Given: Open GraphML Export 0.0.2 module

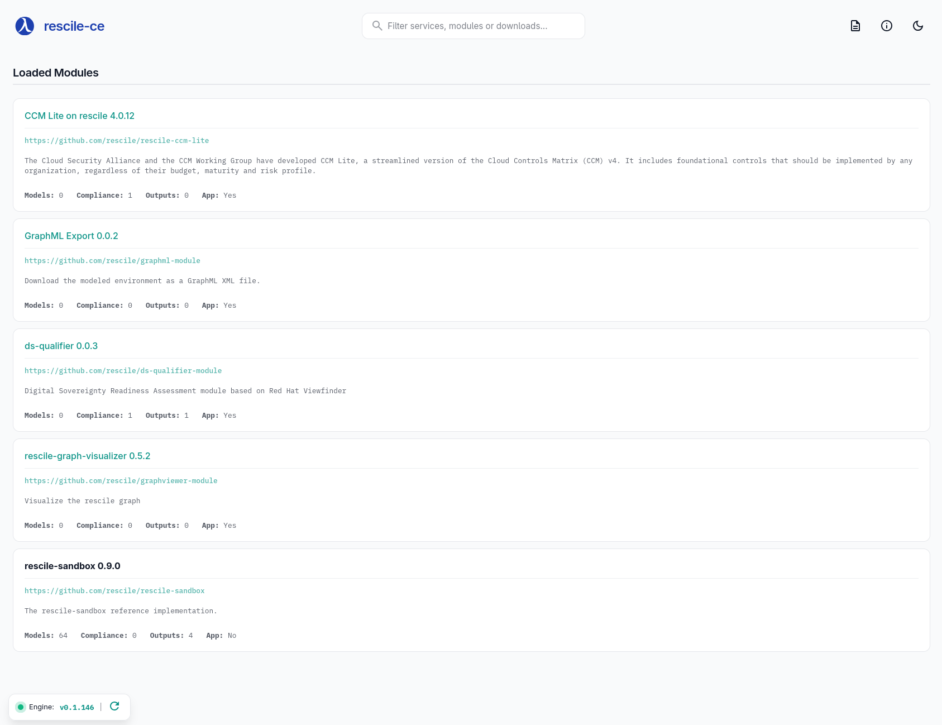Looking at the screenshot, I should [x=71, y=236].
